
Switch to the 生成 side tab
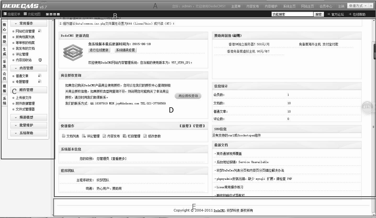click(x=4, y=52)
